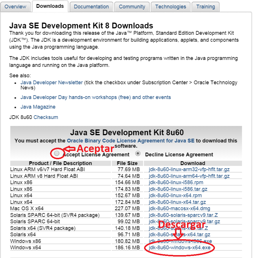The image size is (256, 258).
Task: Select Decline License Agreement radio button
Action: click(138, 153)
